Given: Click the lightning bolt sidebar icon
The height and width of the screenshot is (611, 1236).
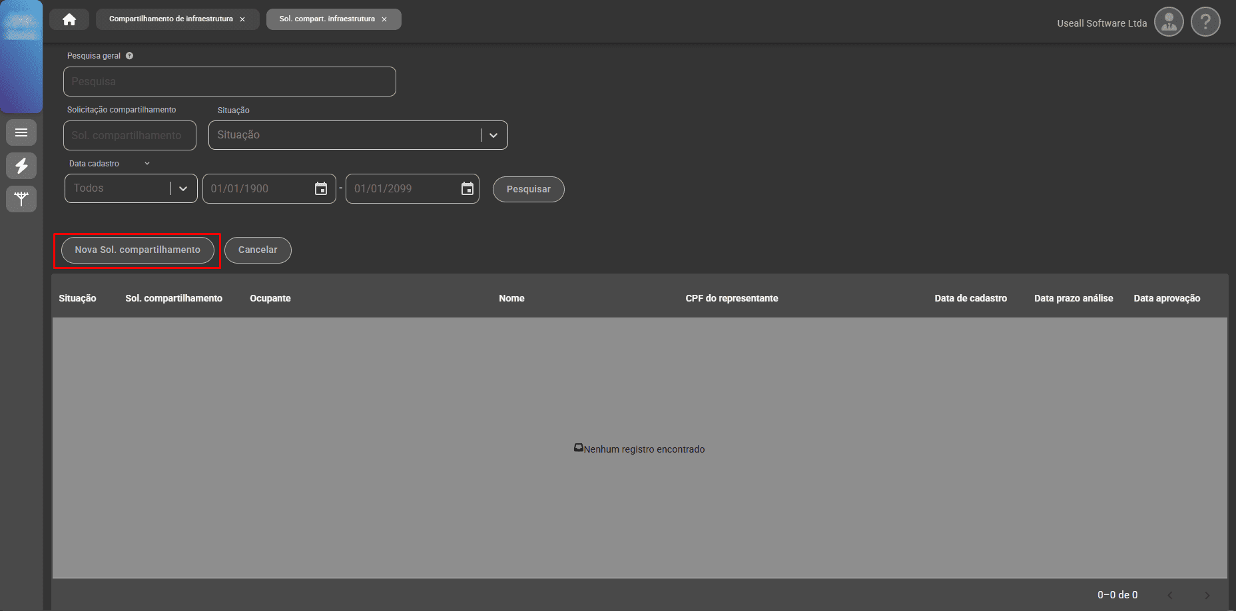Looking at the screenshot, I should coord(21,166).
